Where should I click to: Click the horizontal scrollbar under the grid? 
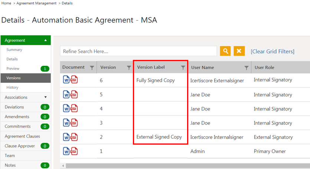click(x=186, y=166)
